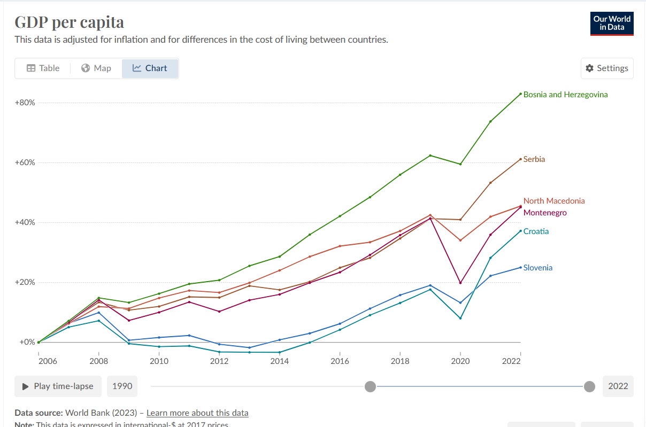Image resolution: width=646 pixels, height=427 pixels.
Task: Click the left timeline slider handle
Action: coord(370,386)
